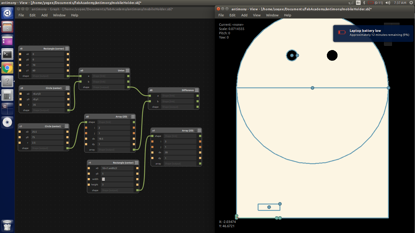Image resolution: width=415 pixels, height=233 pixels.
Task: Click the Bluetooth indicator in the top panel
Action: (364, 3)
